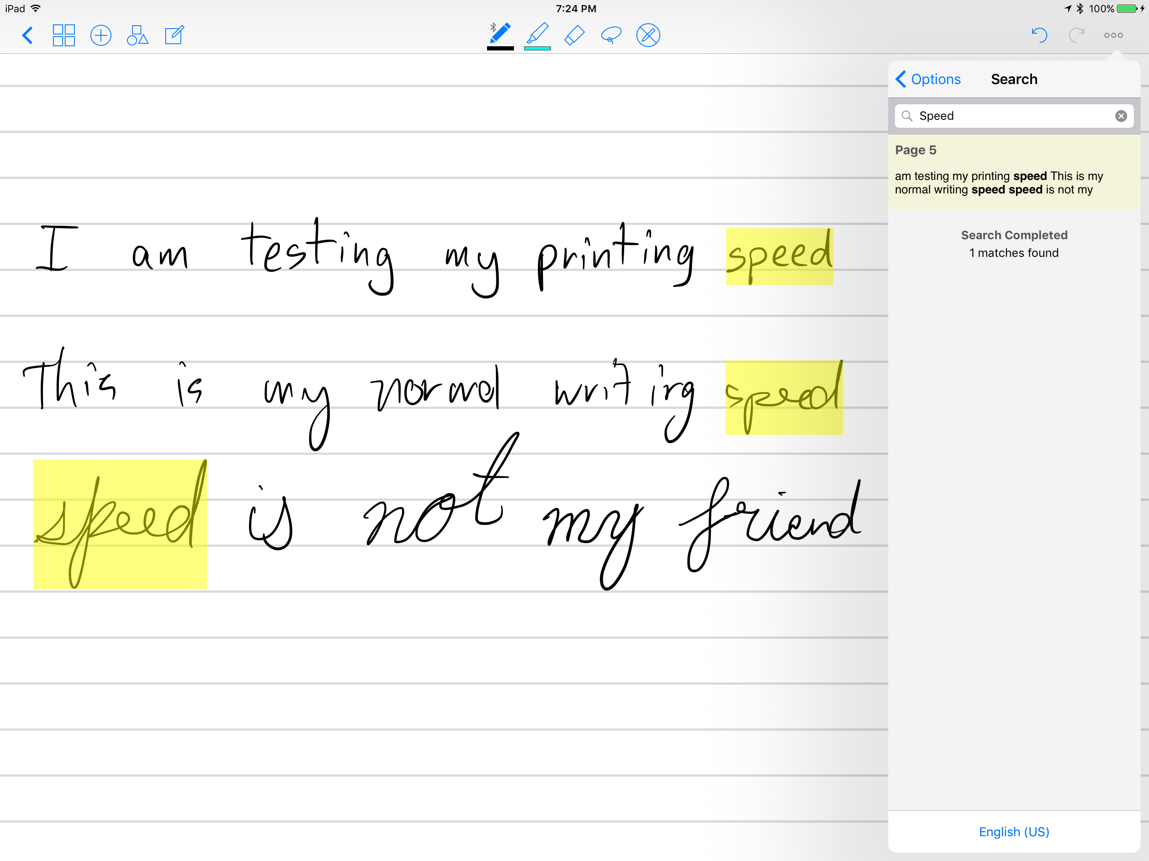
Task: Toggle the crossed-pencil read-only mode icon
Action: pos(648,35)
